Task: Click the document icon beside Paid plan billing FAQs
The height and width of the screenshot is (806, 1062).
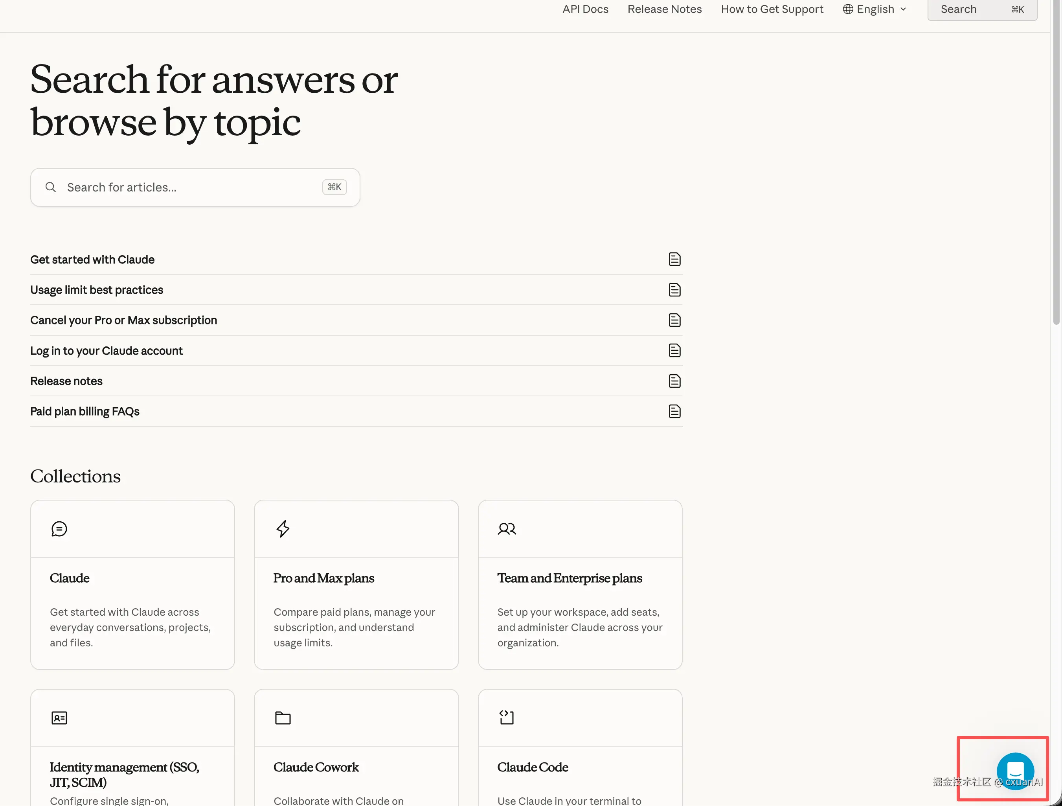Action: 674,411
